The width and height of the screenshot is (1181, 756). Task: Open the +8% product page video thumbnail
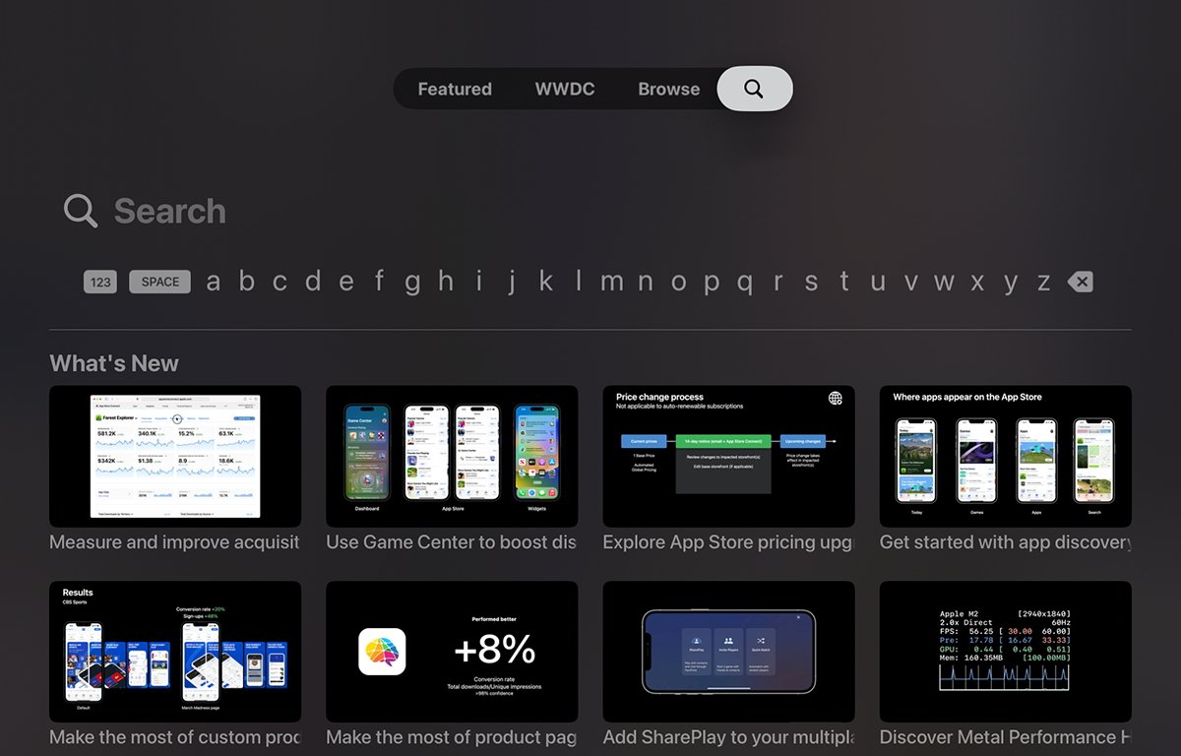pyautogui.click(x=452, y=652)
